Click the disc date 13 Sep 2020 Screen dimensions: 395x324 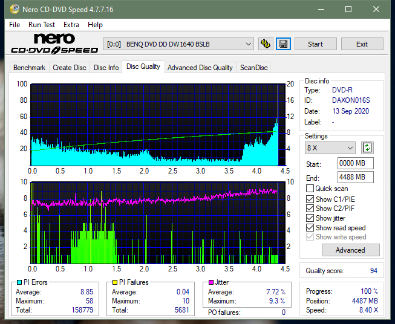350,111
